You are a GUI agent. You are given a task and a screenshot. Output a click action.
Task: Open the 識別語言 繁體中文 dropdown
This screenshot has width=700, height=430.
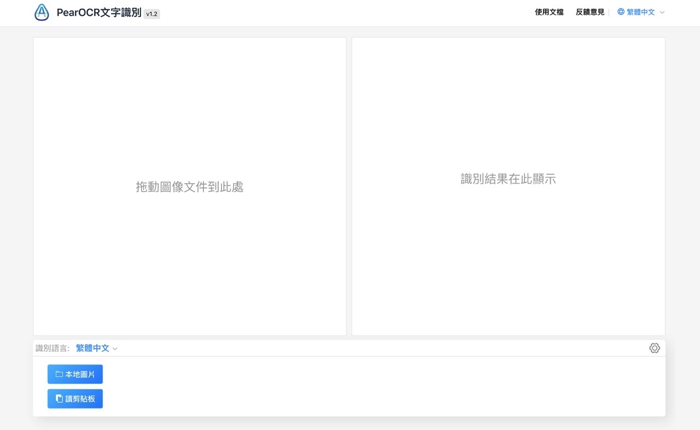coord(97,348)
